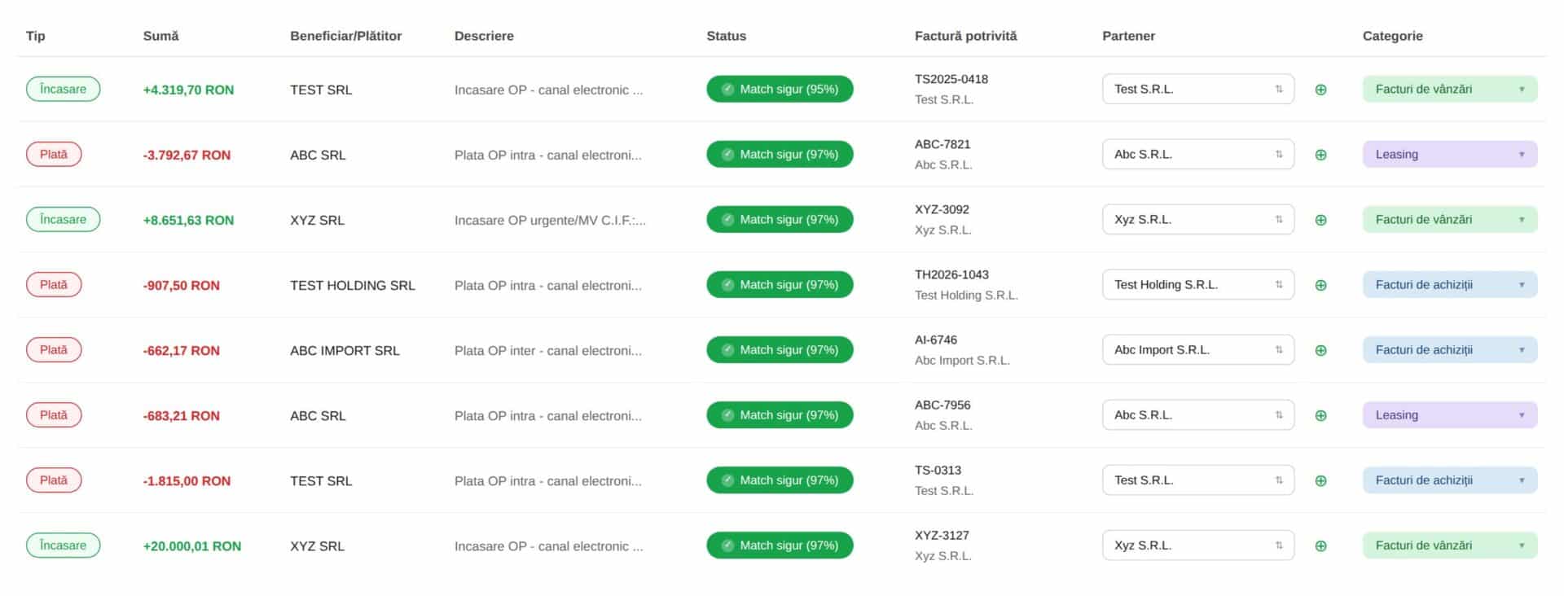Viewport: 1564px width, 596px height.
Task: Click the plus icon beside Abc Import S.R.L. partner
Action: coord(1320,350)
